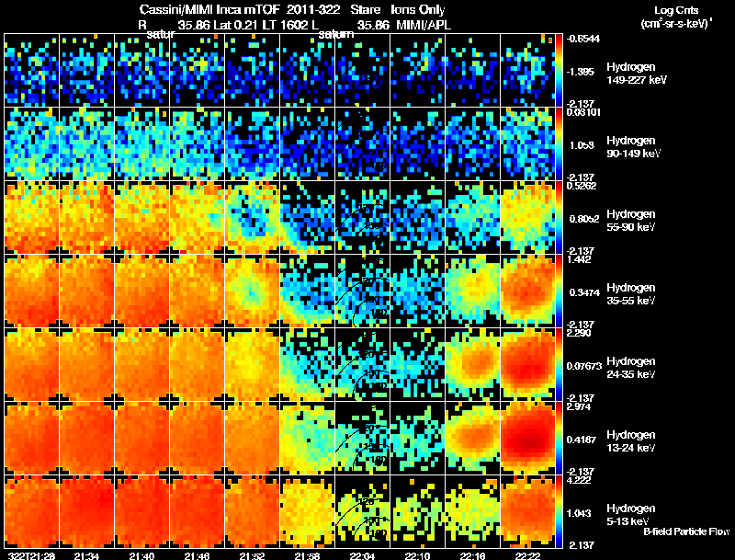Open the 21:52 panel in 35-55 keV row
735x560 pixels.
pos(252,291)
